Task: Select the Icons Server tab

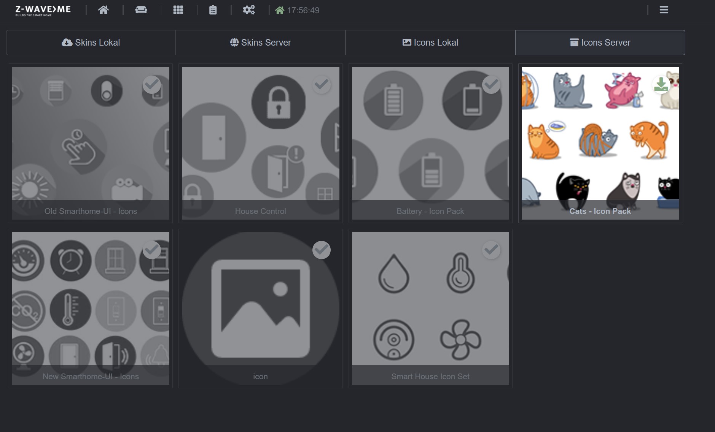Action: 600,43
